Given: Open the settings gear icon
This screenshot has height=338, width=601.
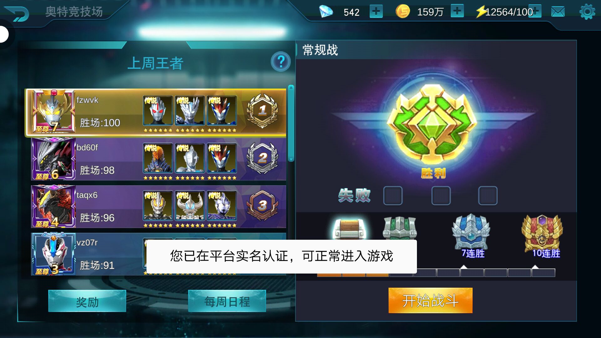Looking at the screenshot, I should [587, 12].
